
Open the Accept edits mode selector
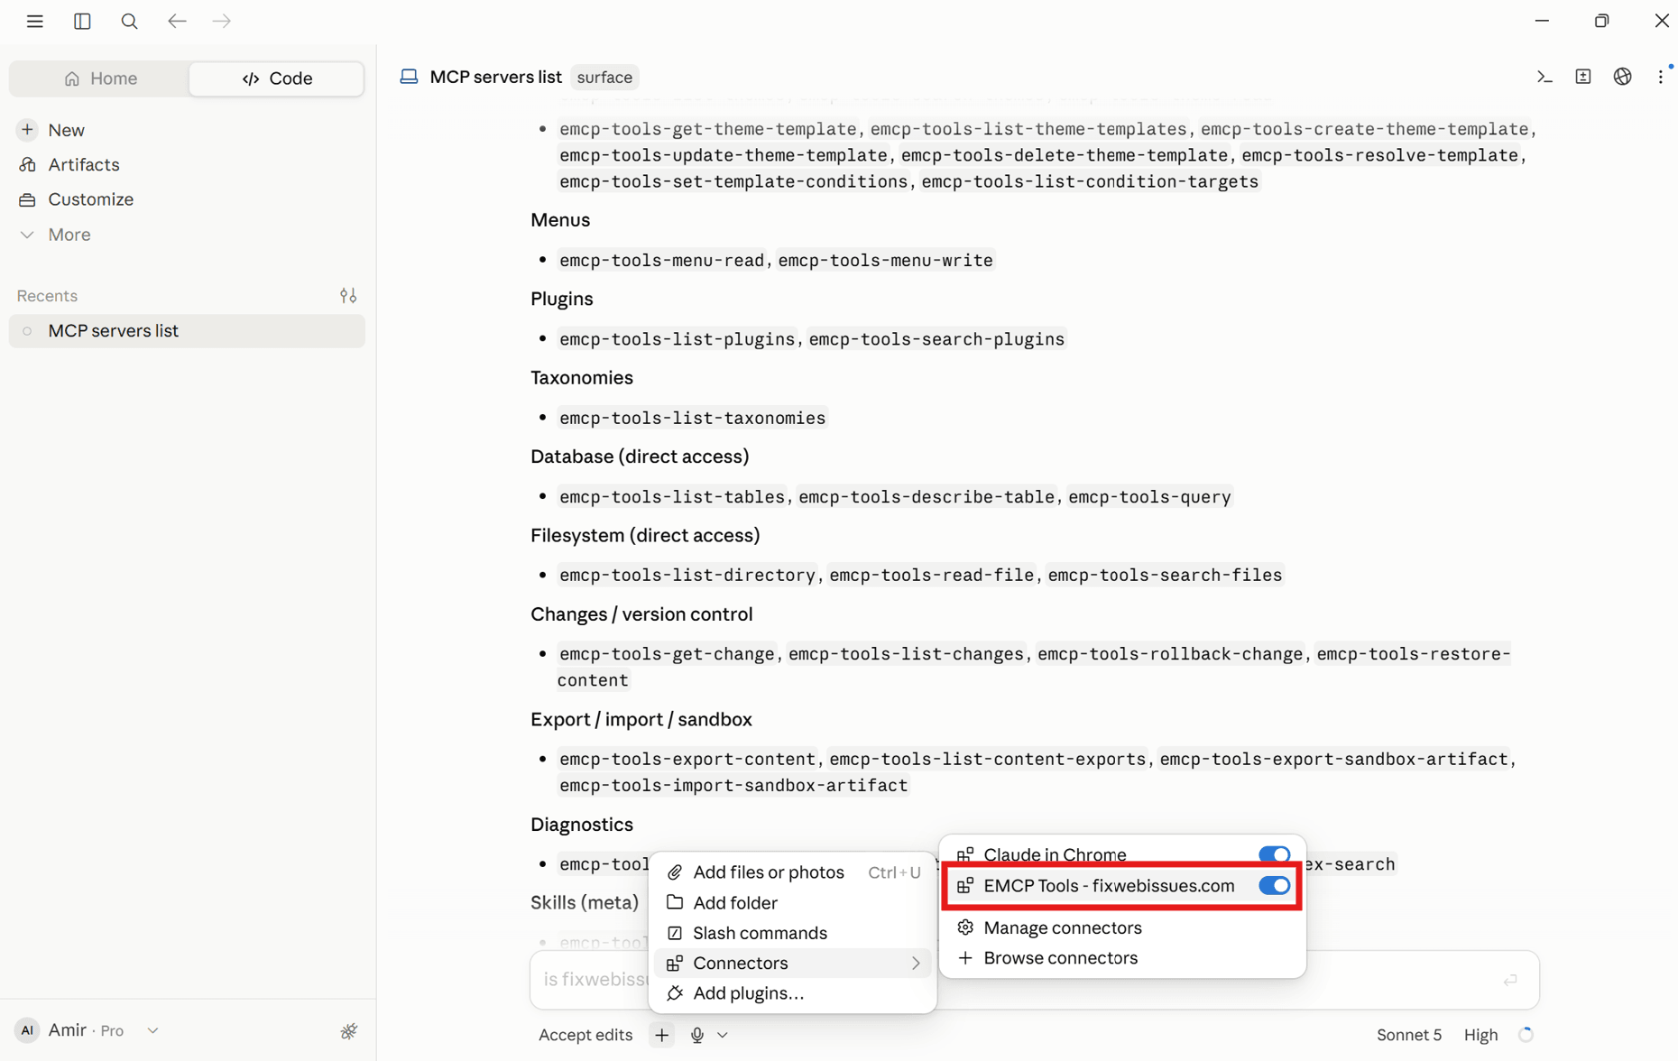point(585,1035)
